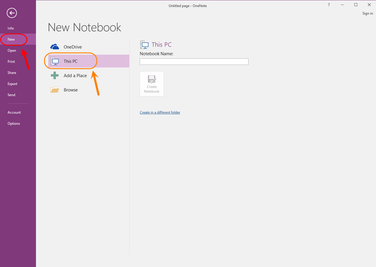The height and width of the screenshot is (267, 376).
Task: Click the Create Notebook button
Action: click(152, 84)
